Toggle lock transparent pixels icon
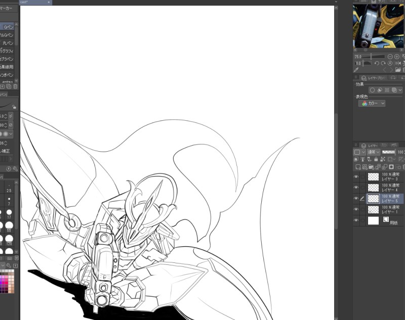The width and height of the screenshot is (405, 320). (x=383, y=159)
